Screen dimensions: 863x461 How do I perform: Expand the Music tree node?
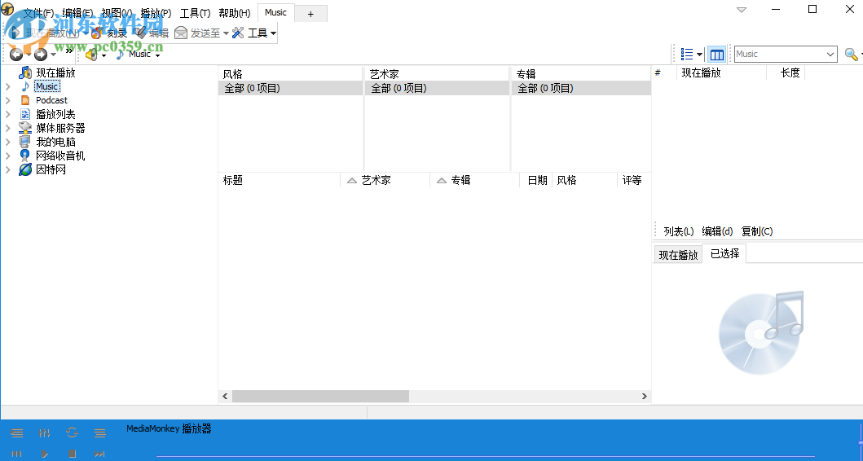(7, 86)
